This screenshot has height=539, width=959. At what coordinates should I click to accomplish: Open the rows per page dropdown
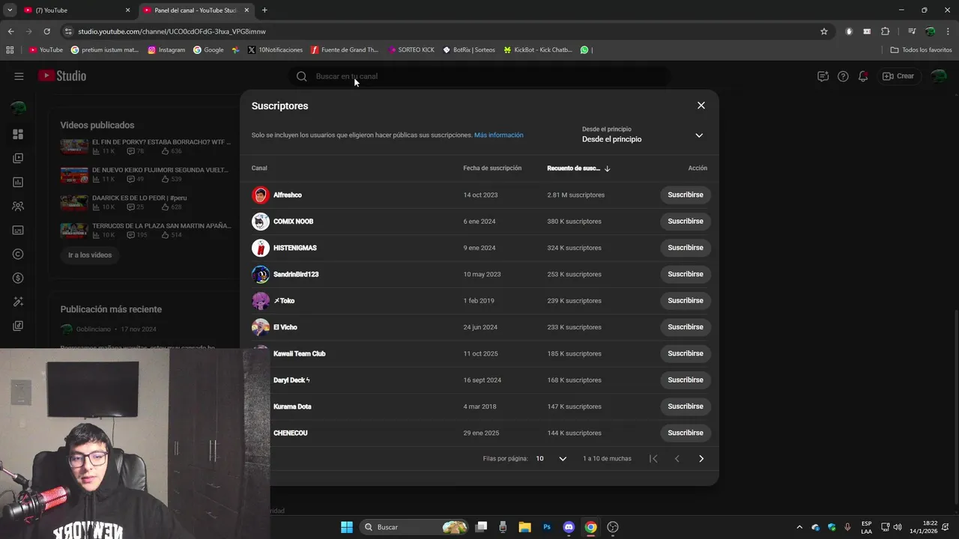click(x=551, y=458)
